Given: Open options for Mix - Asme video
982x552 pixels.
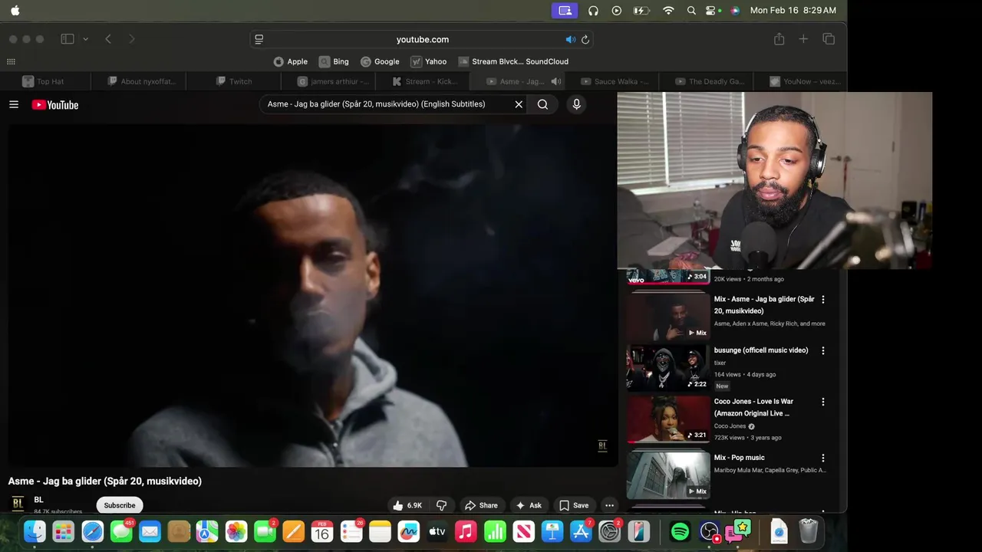Looking at the screenshot, I should click(823, 300).
